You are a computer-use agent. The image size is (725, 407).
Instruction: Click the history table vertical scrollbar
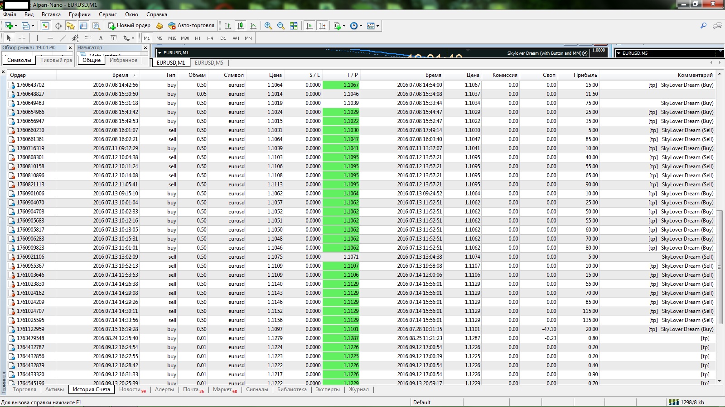click(720, 226)
